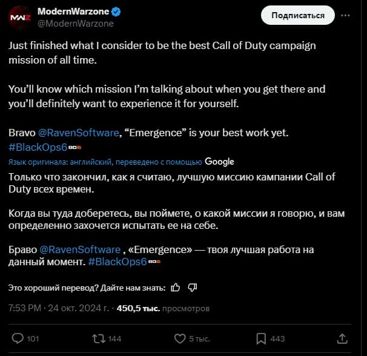This screenshot has width=367, height=356.
Task: Open ModernWarzone profile avatar
Action: (18, 18)
